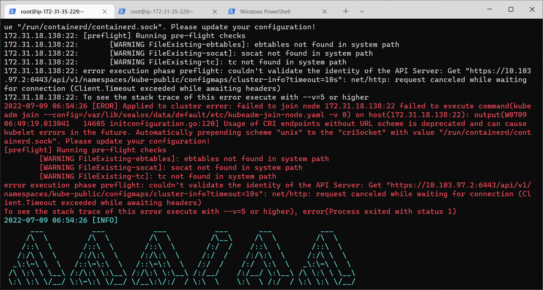543x290 pixels.
Task: Click the terminal icon on the second SSH tab
Action: click(123, 11)
